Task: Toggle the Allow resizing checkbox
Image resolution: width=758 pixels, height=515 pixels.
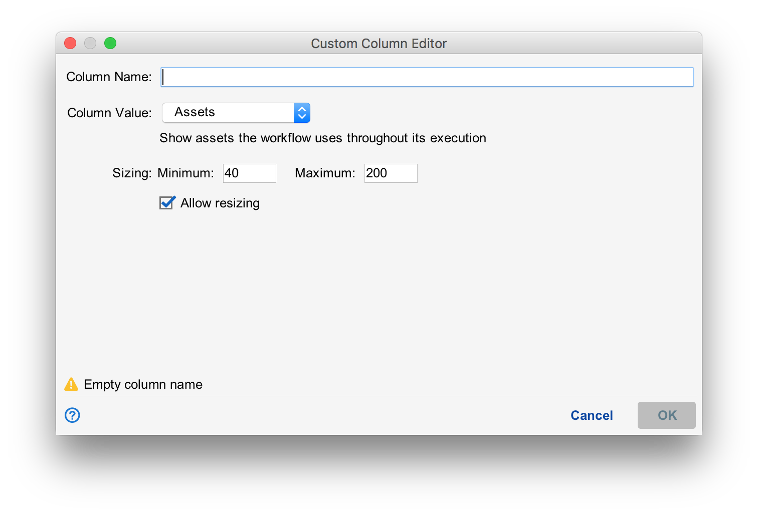Action: pos(167,203)
